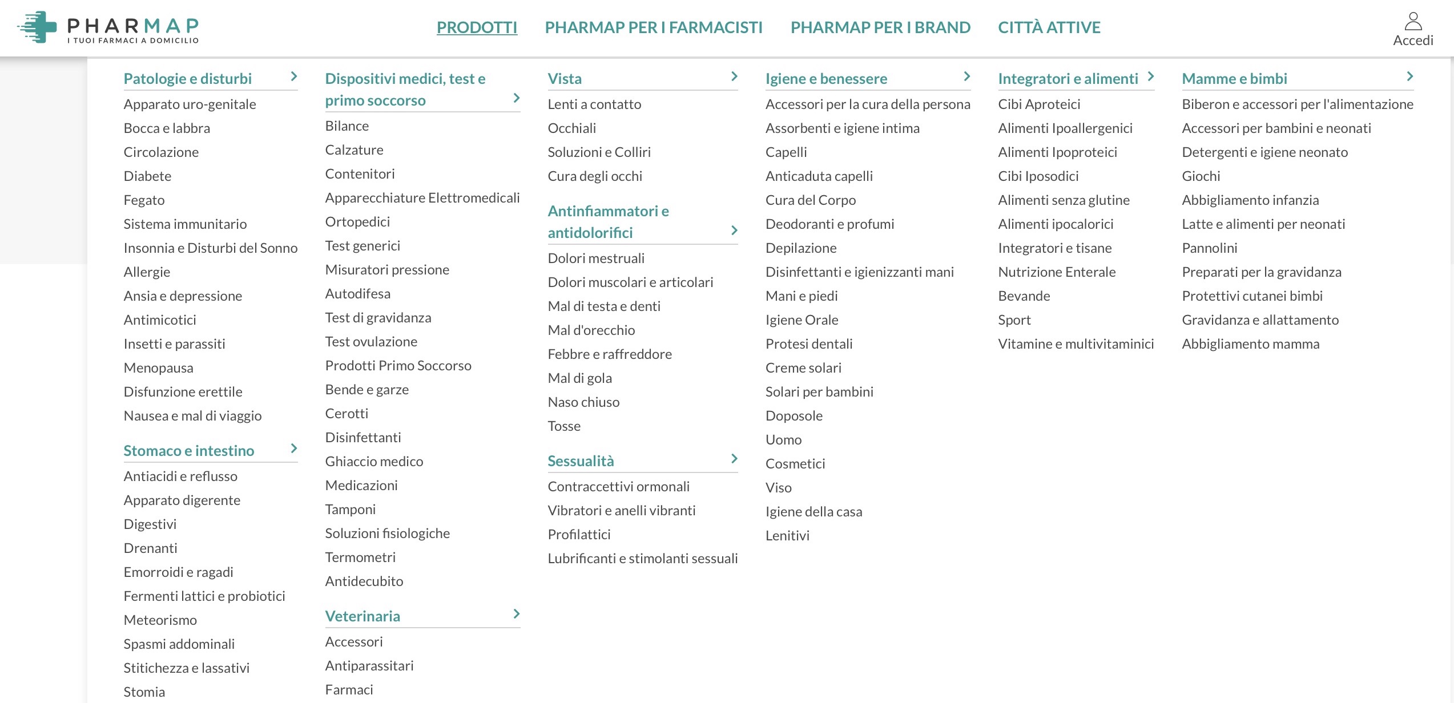Click the Vitamine e multivitaminici link
Image resolution: width=1454 pixels, height=703 pixels.
(x=1076, y=344)
